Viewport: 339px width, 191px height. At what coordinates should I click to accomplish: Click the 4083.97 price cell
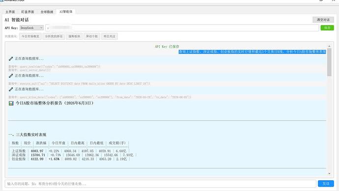click(37, 151)
